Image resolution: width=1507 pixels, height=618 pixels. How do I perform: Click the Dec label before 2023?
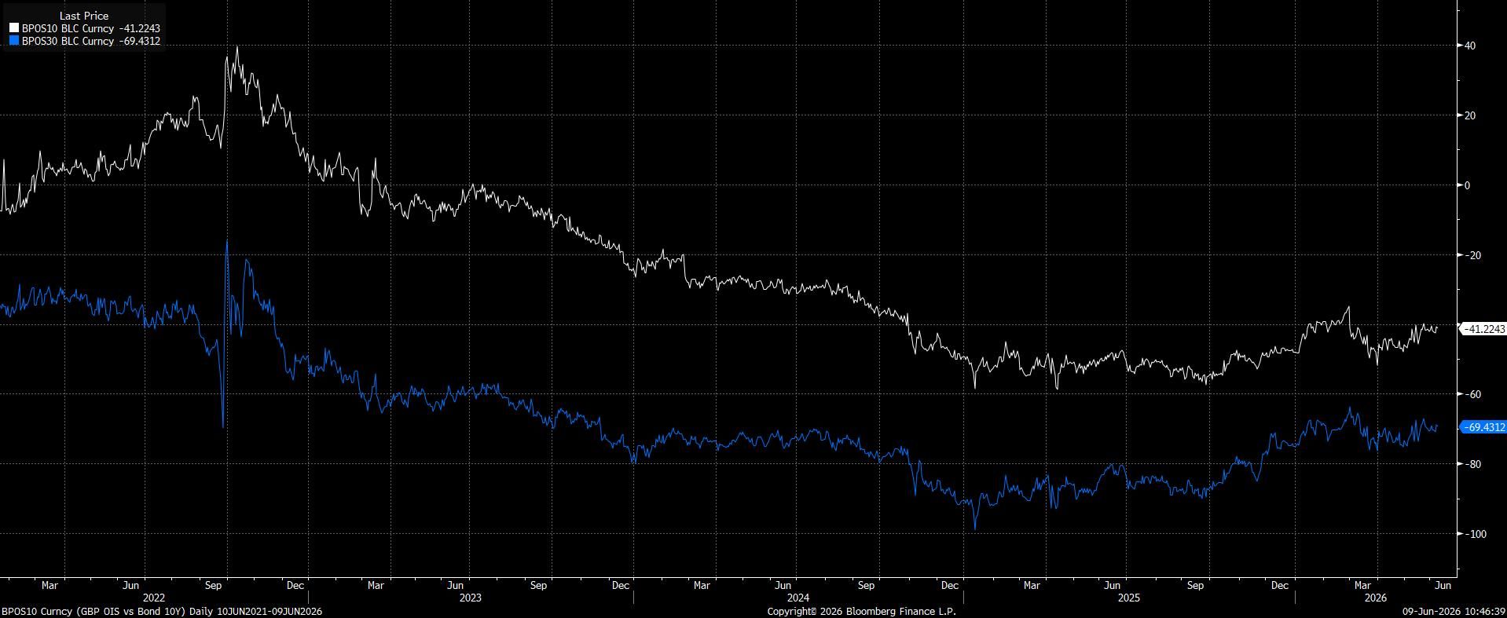tap(295, 585)
